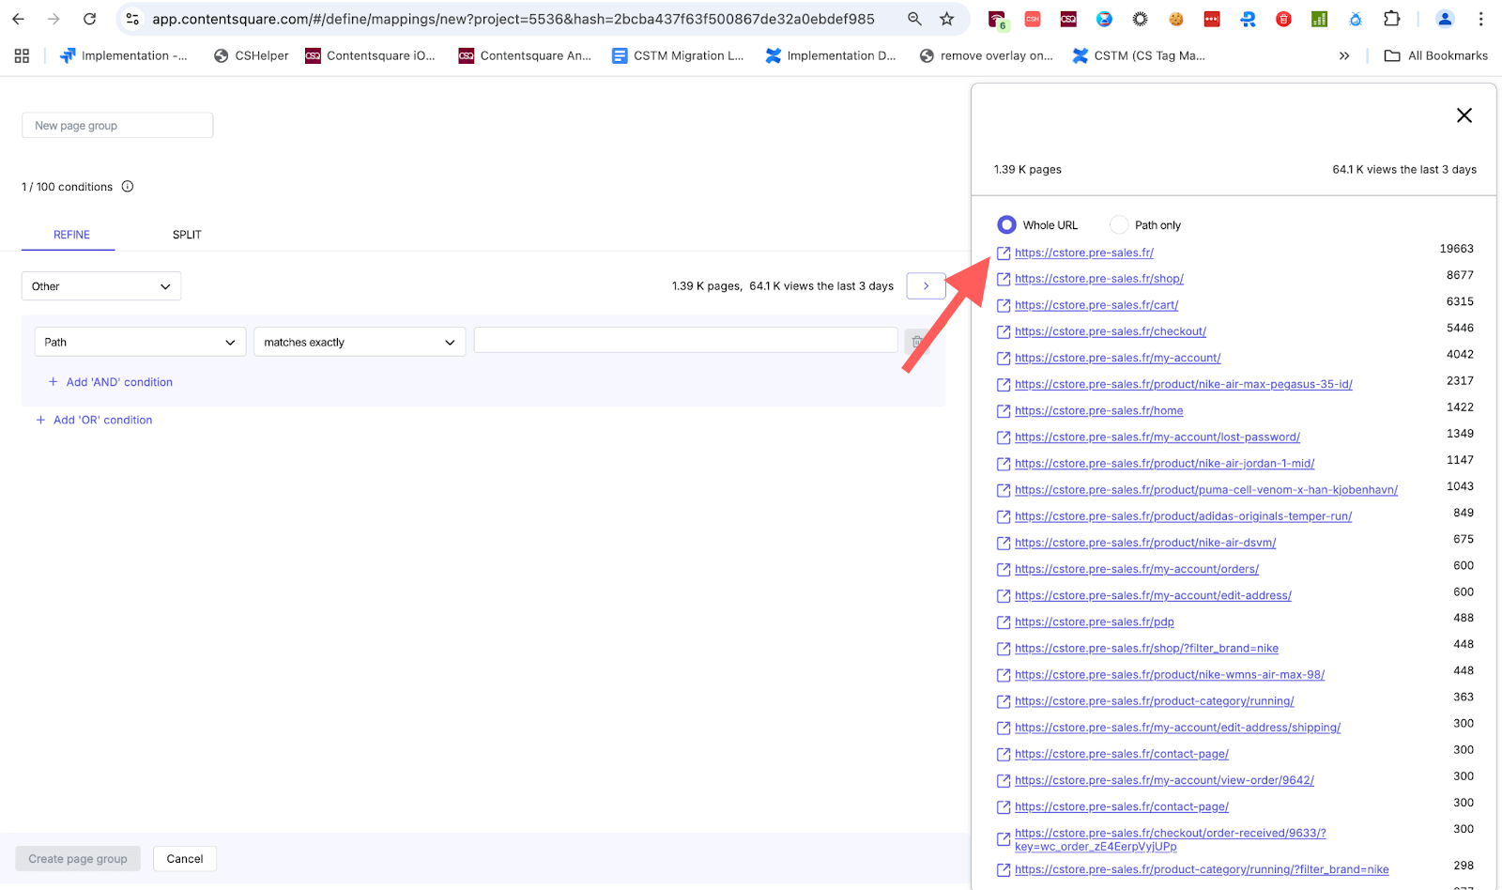Click the info icon beside 1/100 conditions
This screenshot has height=890, width=1502.
pyautogui.click(x=128, y=186)
